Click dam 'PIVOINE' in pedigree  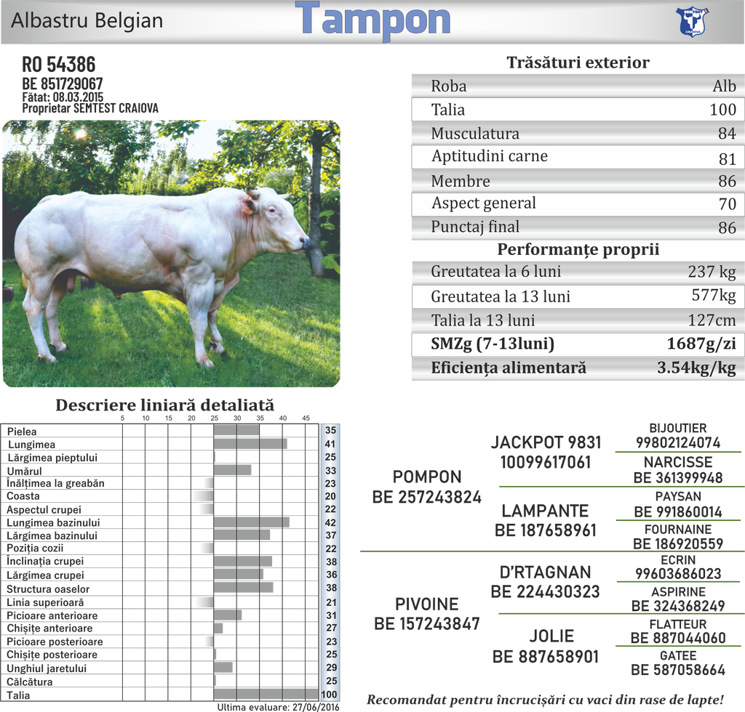[x=426, y=604]
